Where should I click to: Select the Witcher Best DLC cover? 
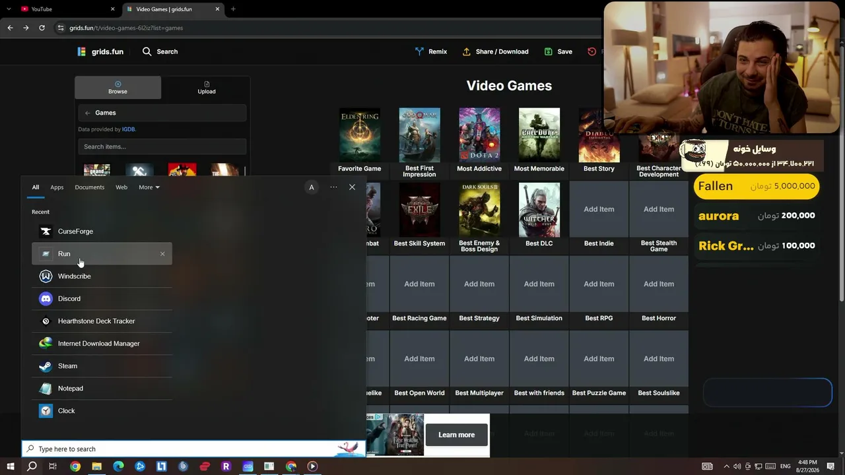pyautogui.click(x=539, y=210)
